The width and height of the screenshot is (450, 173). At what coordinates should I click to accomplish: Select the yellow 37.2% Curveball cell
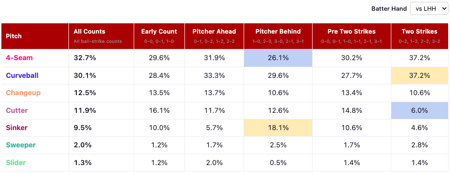[420, 75]
